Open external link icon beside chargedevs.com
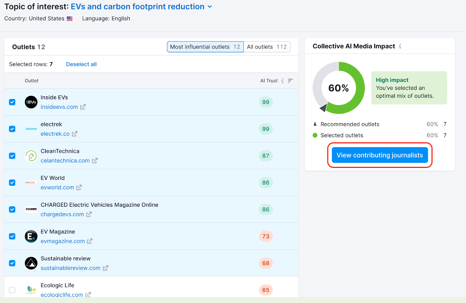This screenshot has width=466, height=303. coord(89,214)
